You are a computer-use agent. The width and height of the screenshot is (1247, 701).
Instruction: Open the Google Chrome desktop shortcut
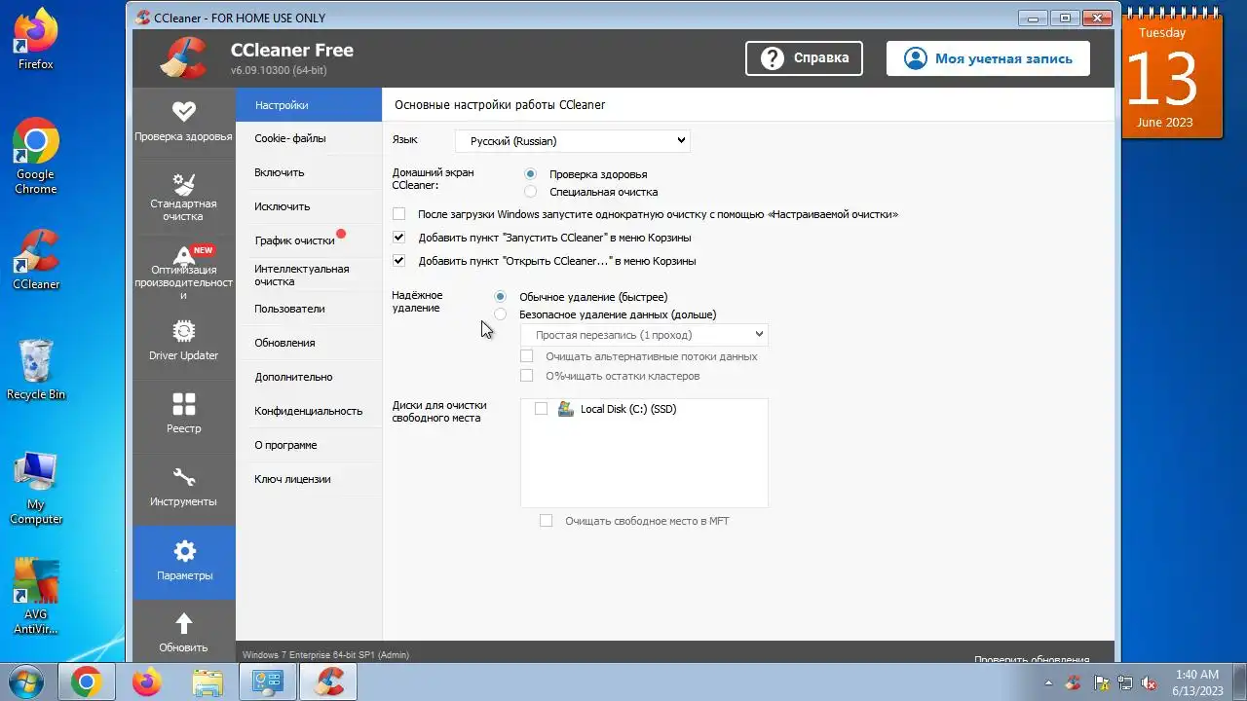36,157
